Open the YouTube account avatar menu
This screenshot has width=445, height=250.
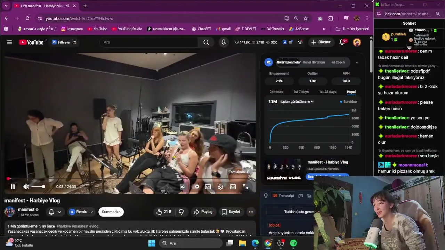pyautogui.click(x=357, y=42)
